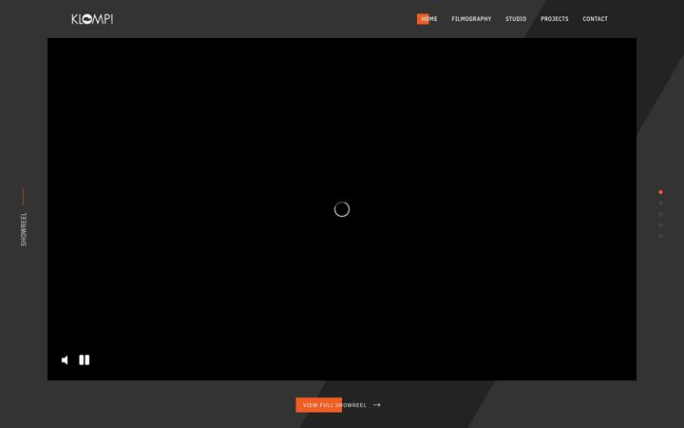Navigate to Projects
Screen dimensions: 684x428
tap(555, 19)
